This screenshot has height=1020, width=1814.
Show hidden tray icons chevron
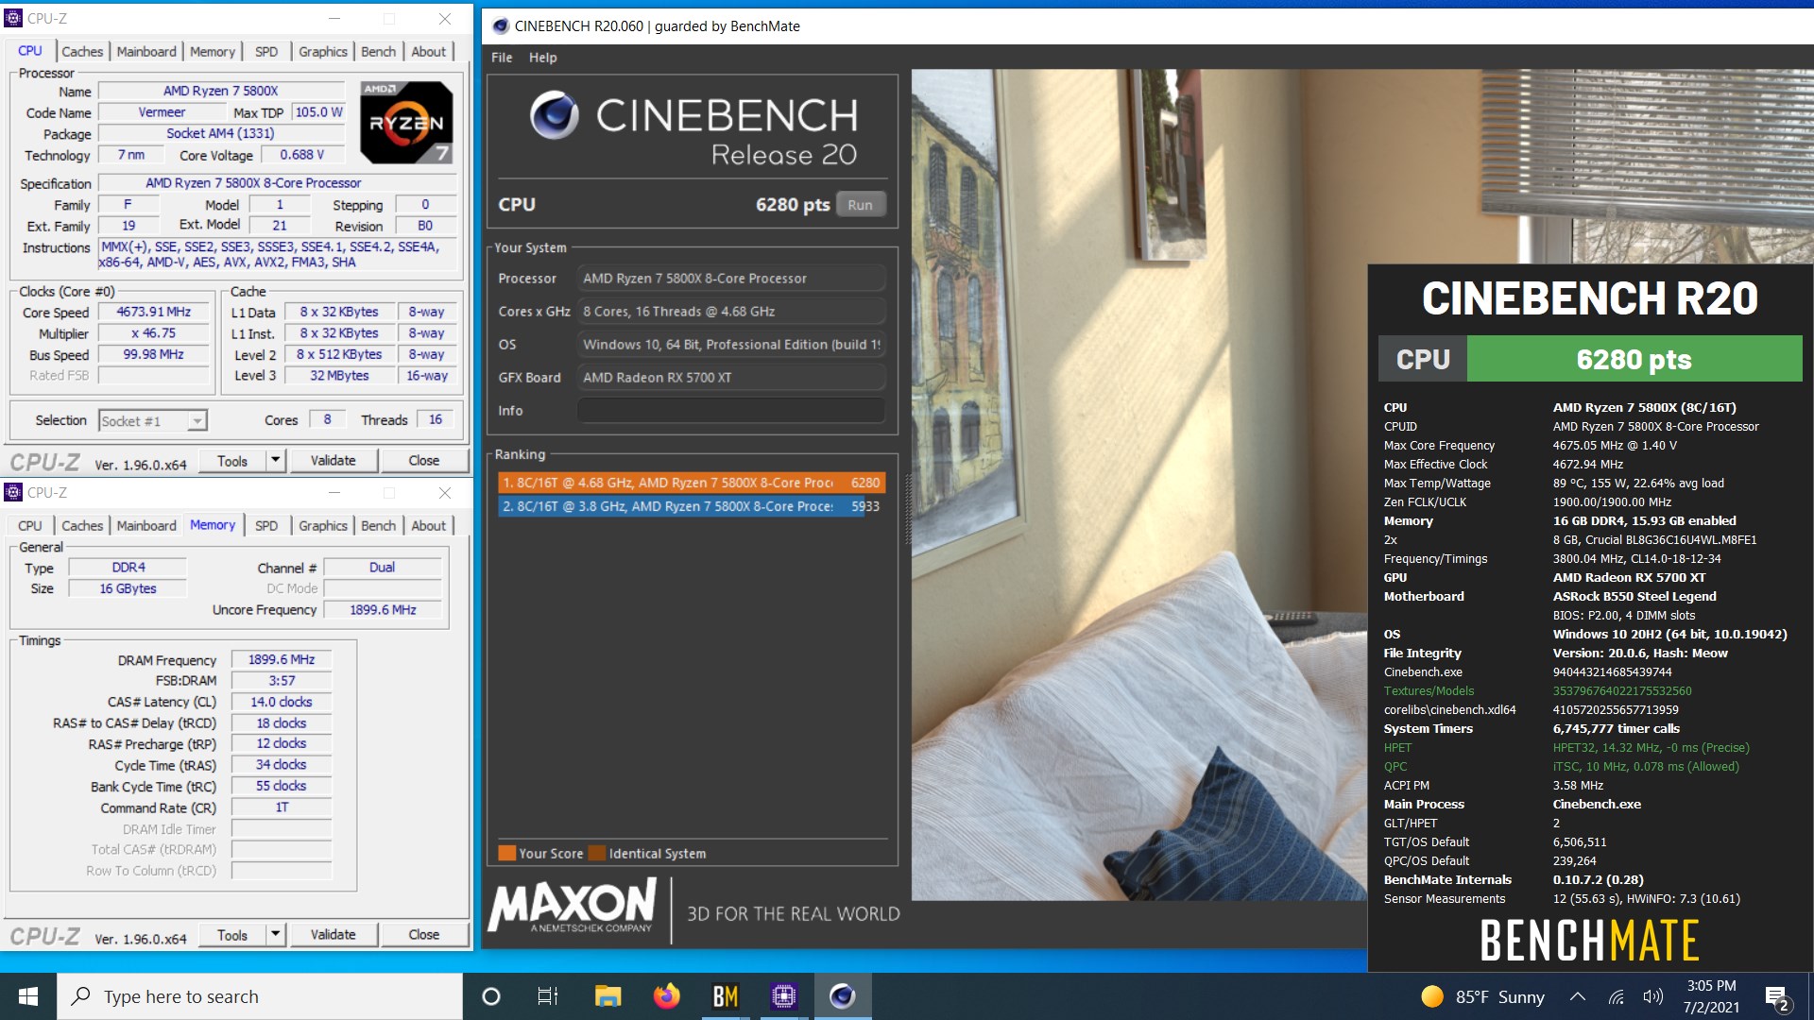coord(1578,996)
